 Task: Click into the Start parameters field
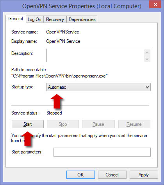[102, 152]
